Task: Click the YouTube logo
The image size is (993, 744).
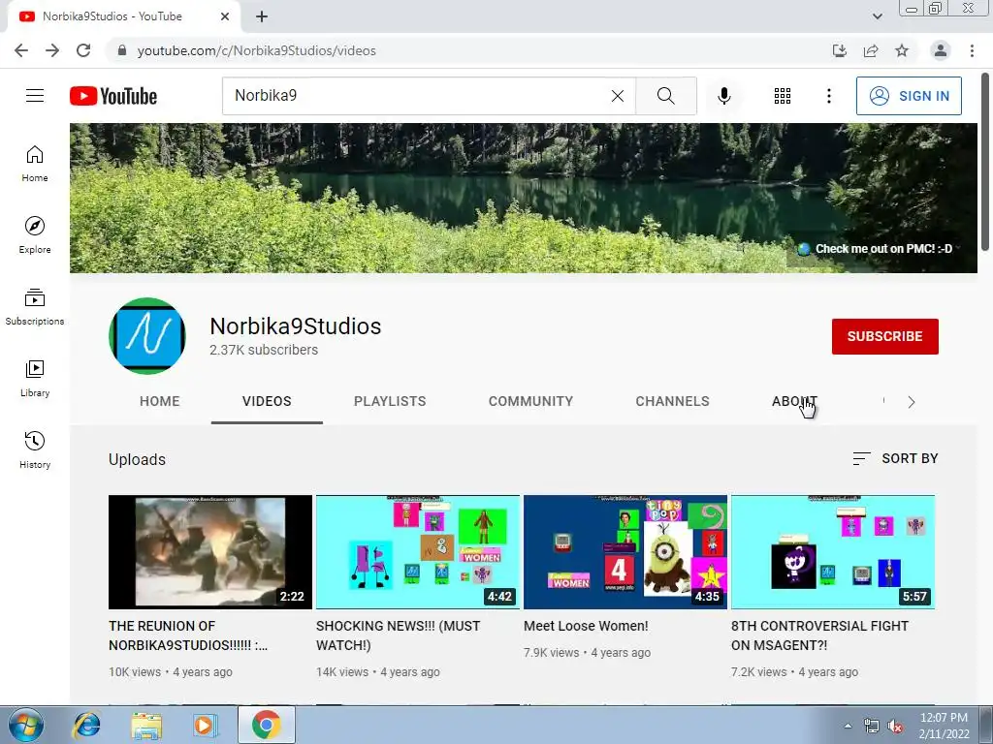Action: tap(113, 96)
